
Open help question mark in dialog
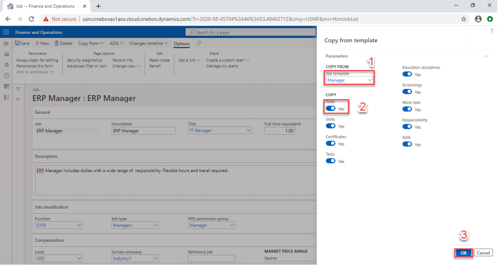[491, 31]
